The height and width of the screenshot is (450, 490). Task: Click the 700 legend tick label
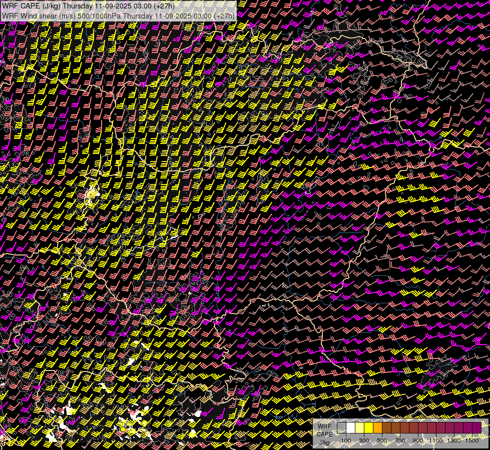[x=400, y=440]
